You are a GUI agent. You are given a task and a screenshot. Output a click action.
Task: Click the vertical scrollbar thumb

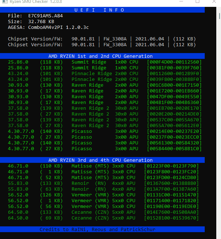tap(220, 16)
